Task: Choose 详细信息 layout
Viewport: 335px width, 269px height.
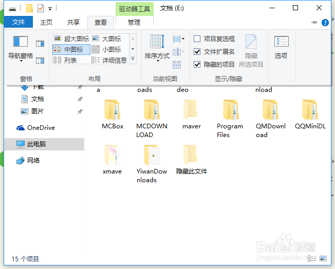Action: [109, 60]
